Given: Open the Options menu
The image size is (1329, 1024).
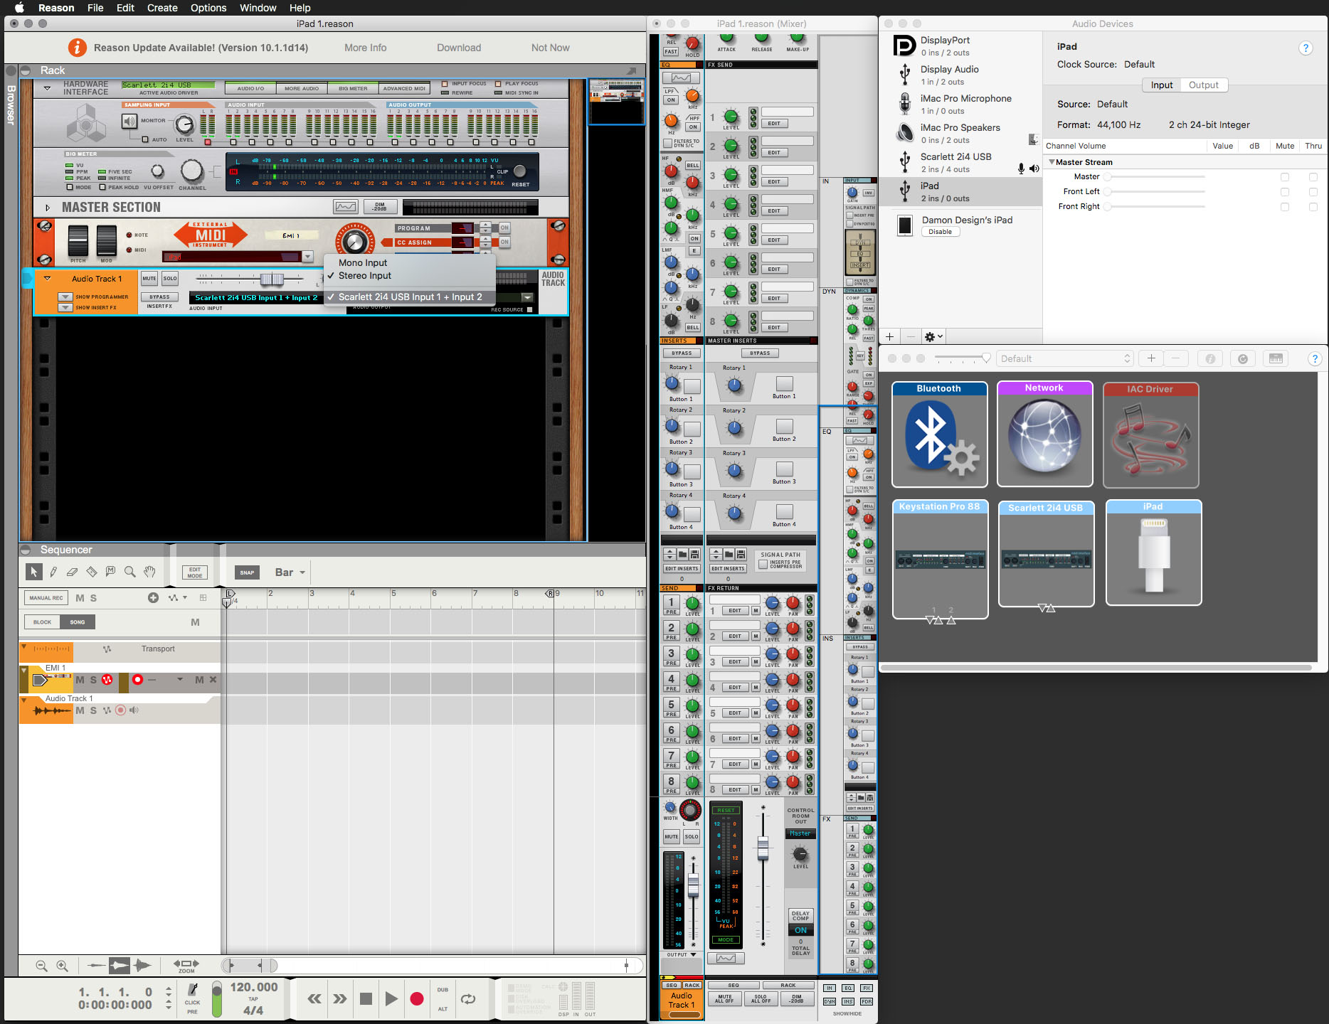Looking at the screenshot, I should point(208,8).
